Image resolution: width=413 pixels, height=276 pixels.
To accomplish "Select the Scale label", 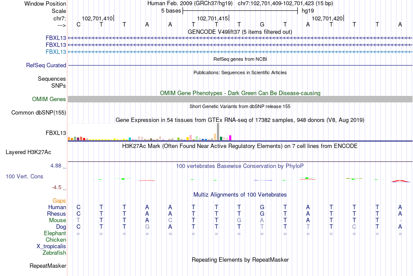I will pos(59,11).
